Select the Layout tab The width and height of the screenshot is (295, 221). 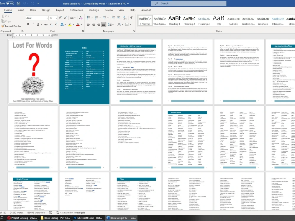(x=60, y=10)
